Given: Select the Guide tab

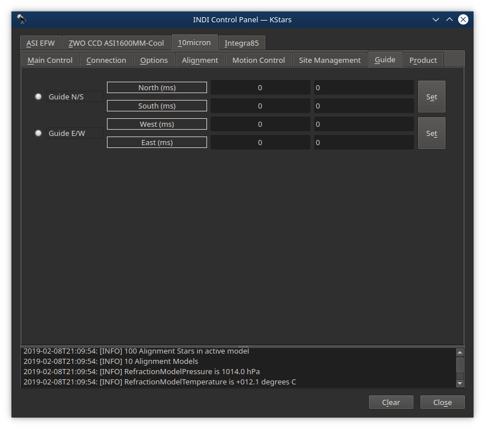Looking at the screenshot, I should [385, 59].
